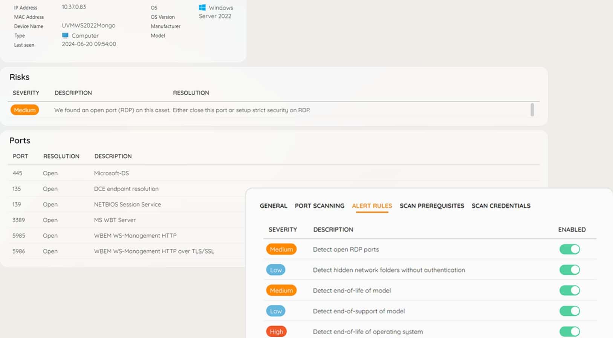Click Medium badge for open RDP ports rule
Screen dimensions: 613x338
281,249
